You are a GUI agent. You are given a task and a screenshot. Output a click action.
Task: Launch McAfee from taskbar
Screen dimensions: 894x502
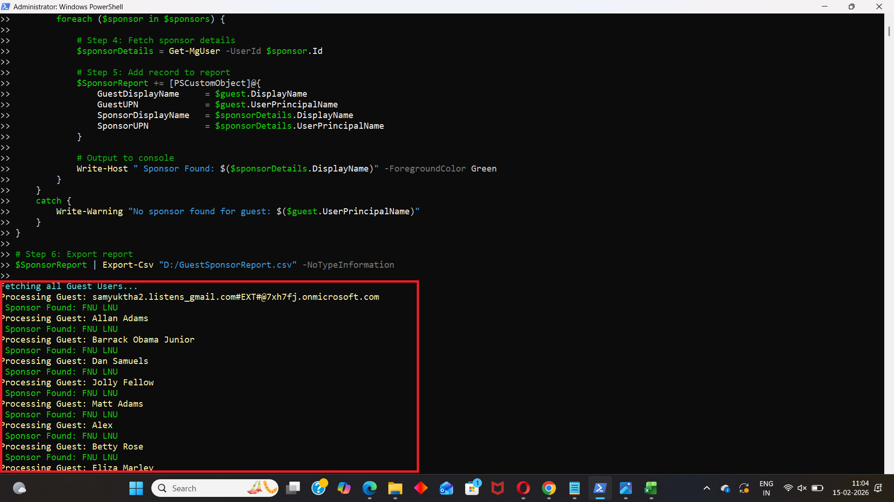click(x=498, y=488)
